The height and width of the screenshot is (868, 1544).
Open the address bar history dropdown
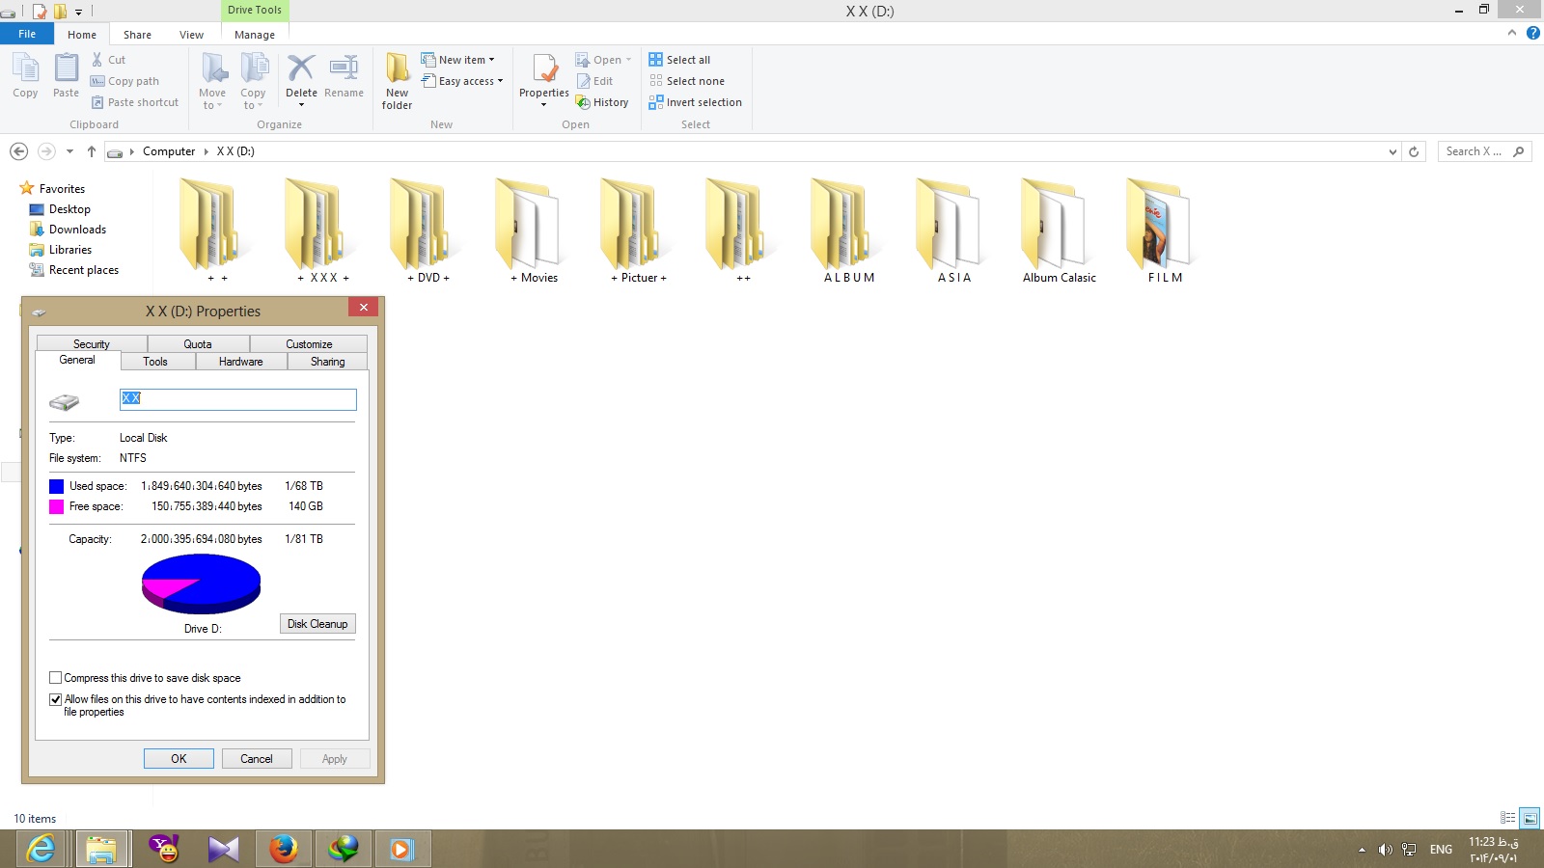(x=1392, y=151)
